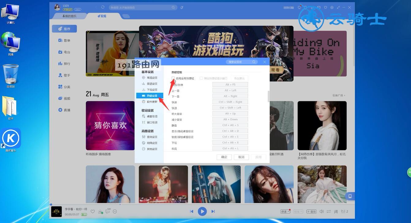
Task: Select 热键设置 in settings sidebar
Action: click(150, 96)
